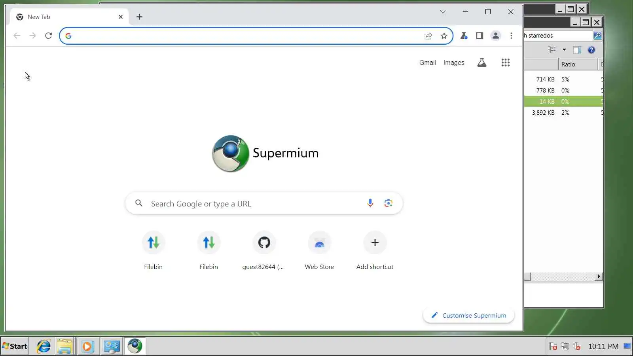Bookmark this tab with the star icon

coord(444,36)
